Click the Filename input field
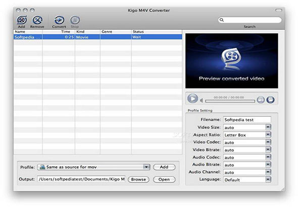 tap(247, 120)
